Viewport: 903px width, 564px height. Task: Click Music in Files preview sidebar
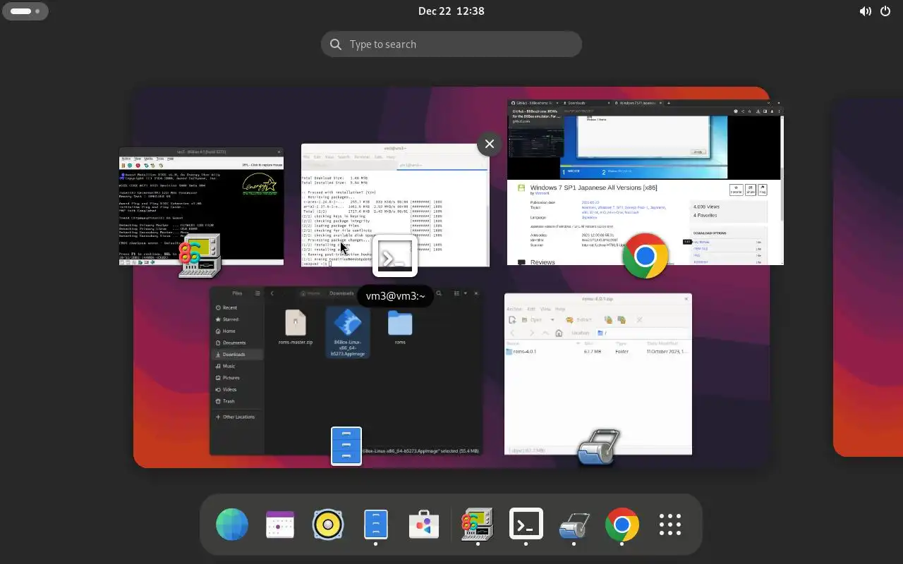229,367
